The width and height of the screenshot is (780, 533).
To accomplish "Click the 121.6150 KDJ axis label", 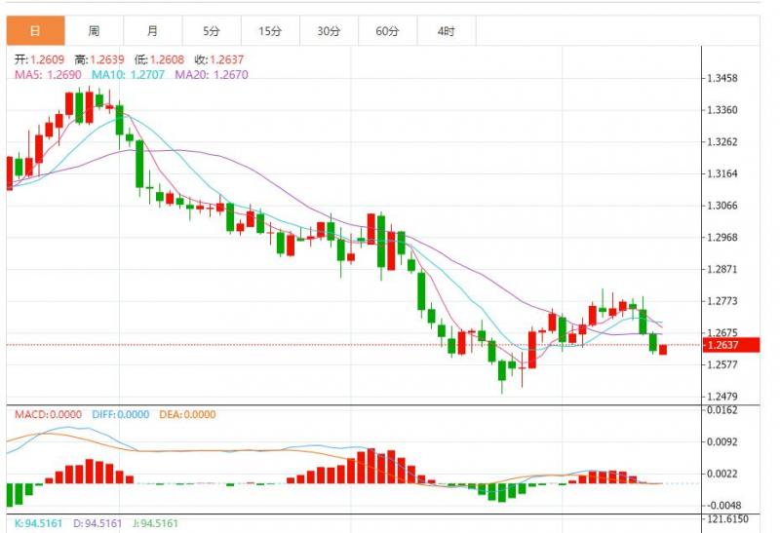I will 726,518.
